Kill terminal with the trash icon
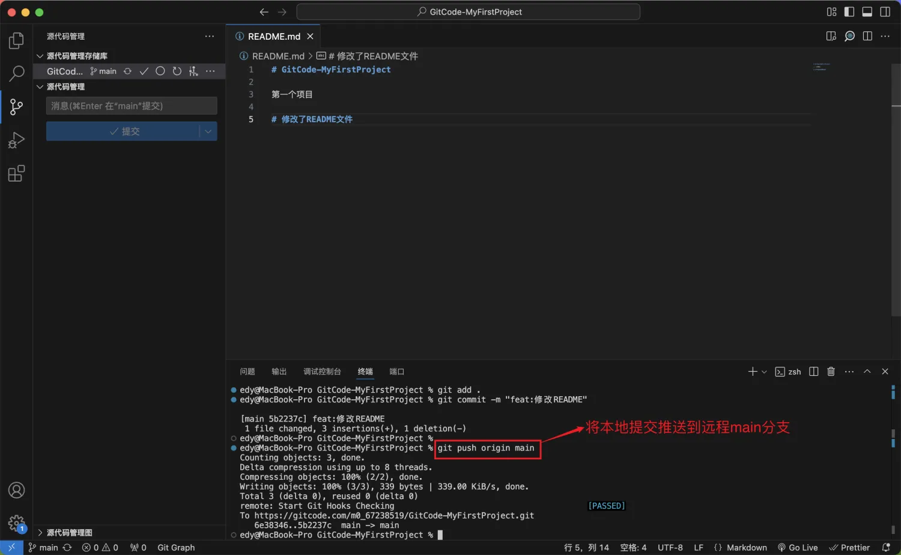The width and height of the screenshot is (901, 555). pyautogui.click(x=831, y=372)
